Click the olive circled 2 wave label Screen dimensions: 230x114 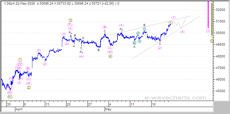coord(29,88)
